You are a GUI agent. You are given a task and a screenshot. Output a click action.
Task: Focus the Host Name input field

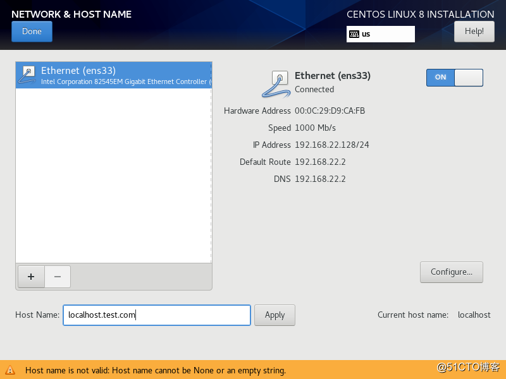[157, 315]
